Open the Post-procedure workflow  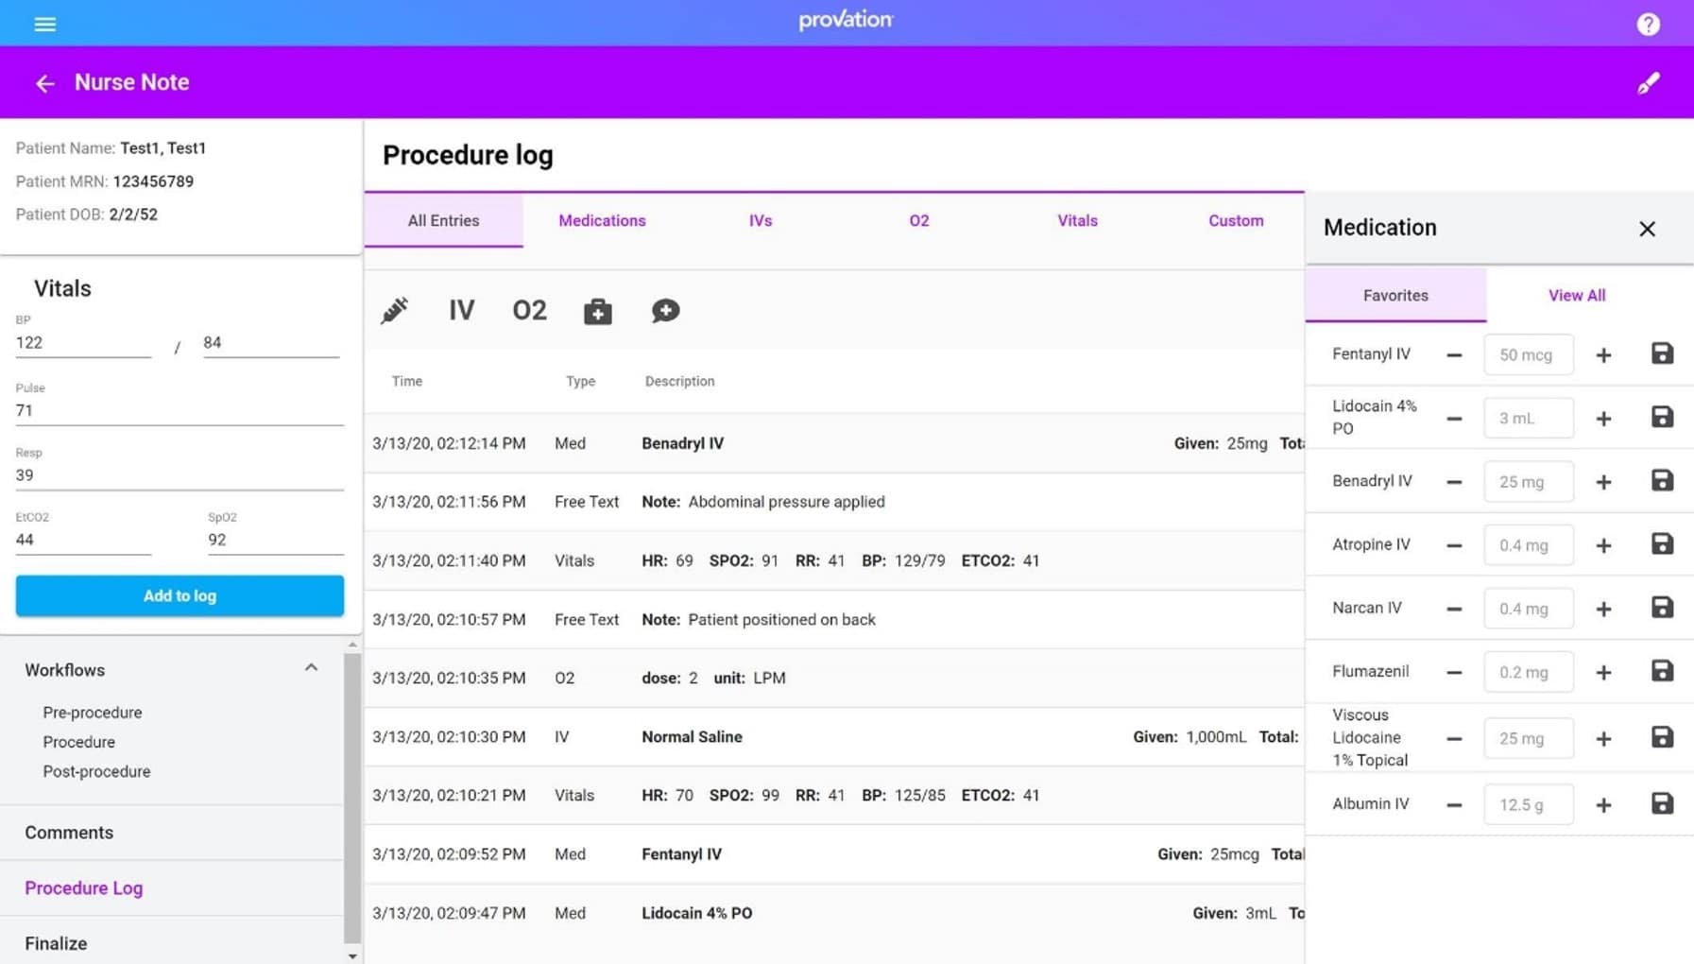tap(96, 771)
